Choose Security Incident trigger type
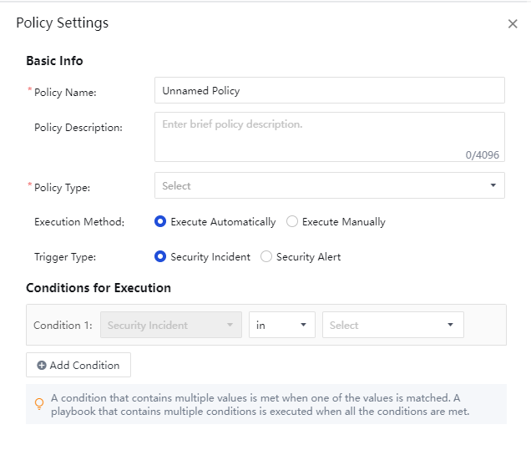This screenshot has width=531, height=470. [160, 257]
